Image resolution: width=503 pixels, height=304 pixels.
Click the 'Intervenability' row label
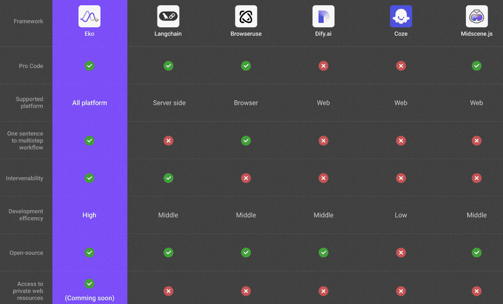tap(25, 178)
